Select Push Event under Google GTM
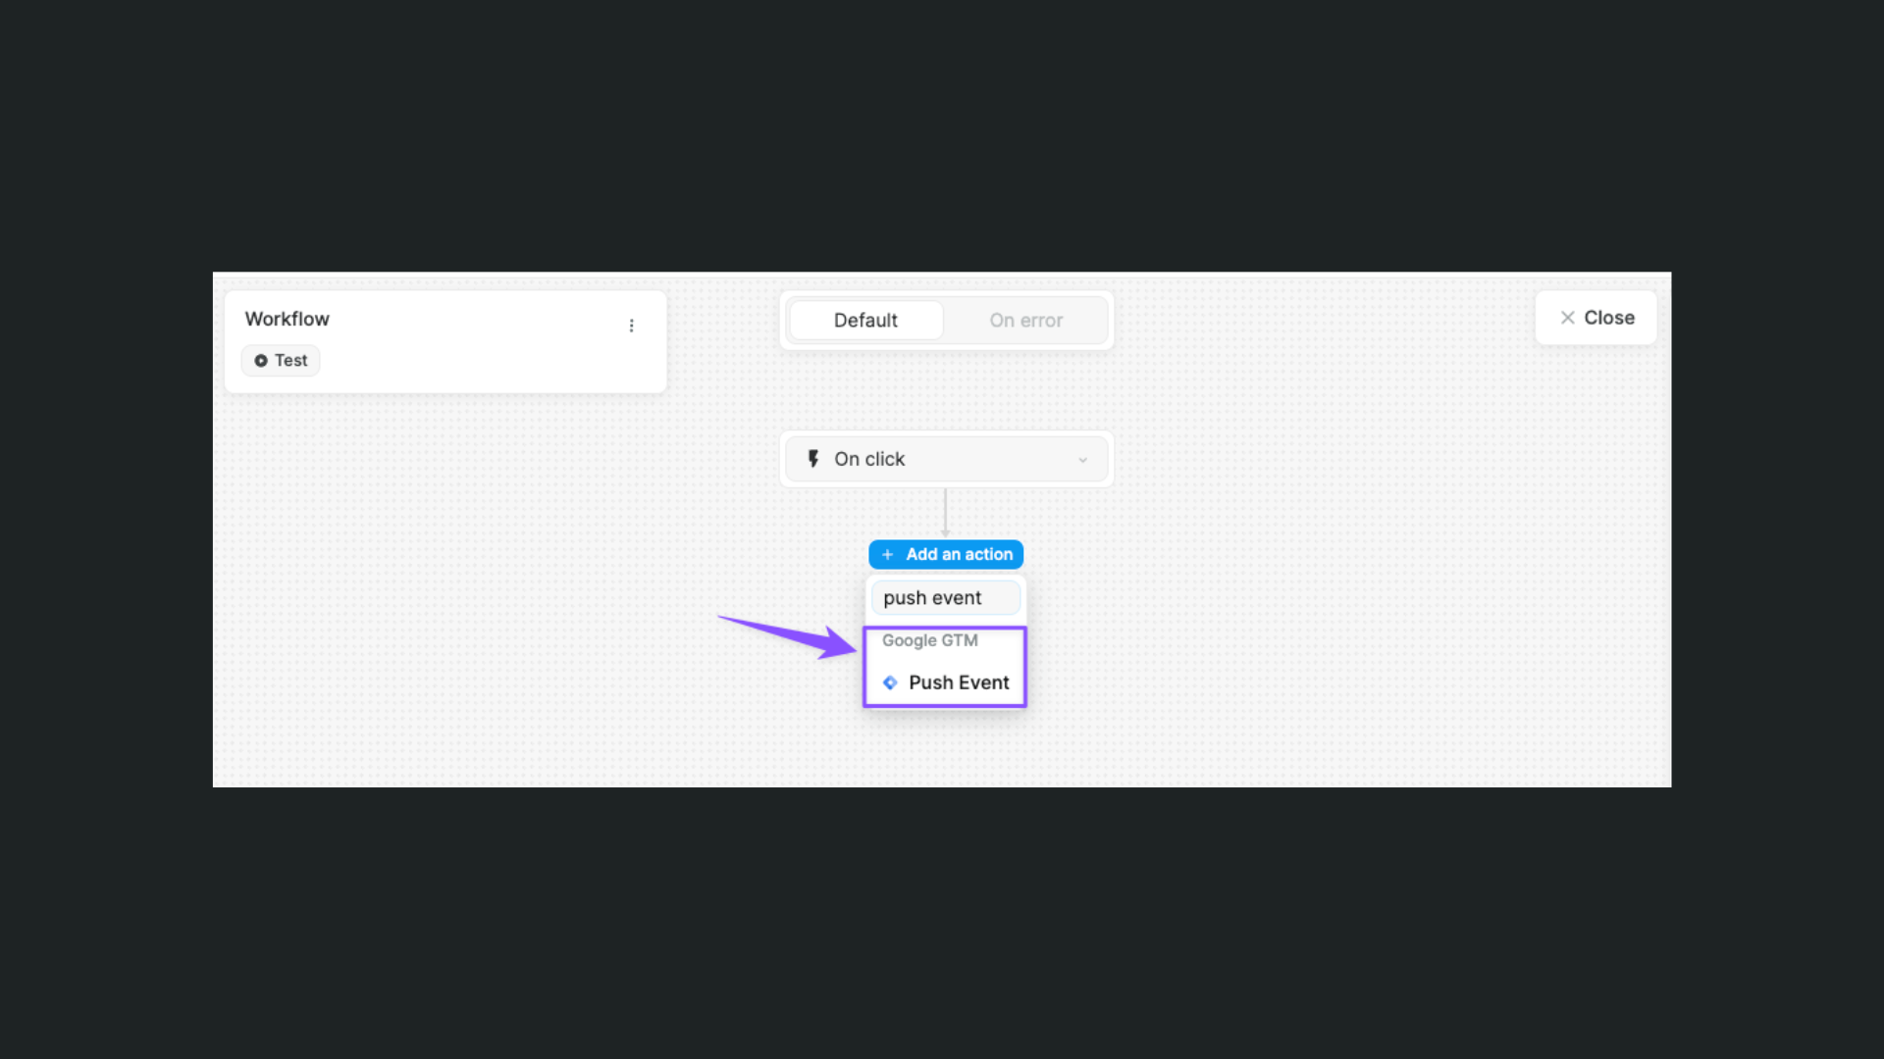The width and height of the screenshot is (1884, 1059). point(959,682)
